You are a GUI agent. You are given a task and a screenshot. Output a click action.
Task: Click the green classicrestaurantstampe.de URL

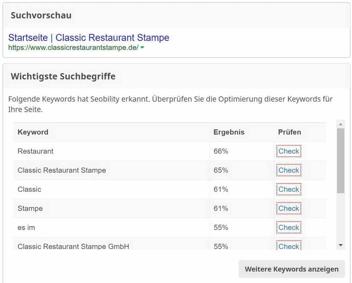click(x=73, y=48)
